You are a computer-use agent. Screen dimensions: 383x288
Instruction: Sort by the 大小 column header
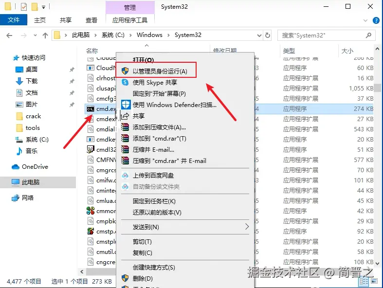click(347, 51)
